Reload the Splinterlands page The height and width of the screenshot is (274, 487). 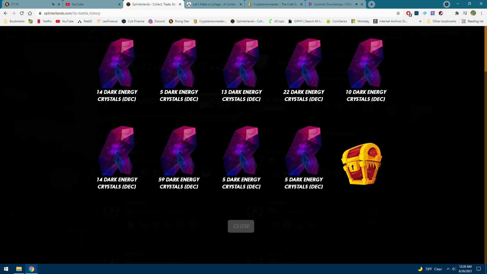tap(22, 13)
